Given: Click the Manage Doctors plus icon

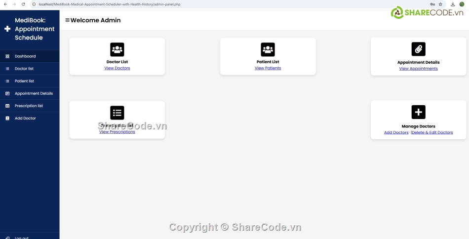Looking at the screenshot, I should (418, 112).
